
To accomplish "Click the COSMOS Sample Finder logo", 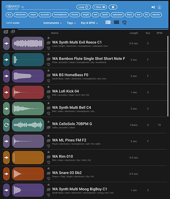I will tap(13, 7).
